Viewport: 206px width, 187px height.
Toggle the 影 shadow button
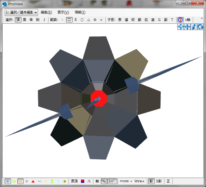[151, 181]
